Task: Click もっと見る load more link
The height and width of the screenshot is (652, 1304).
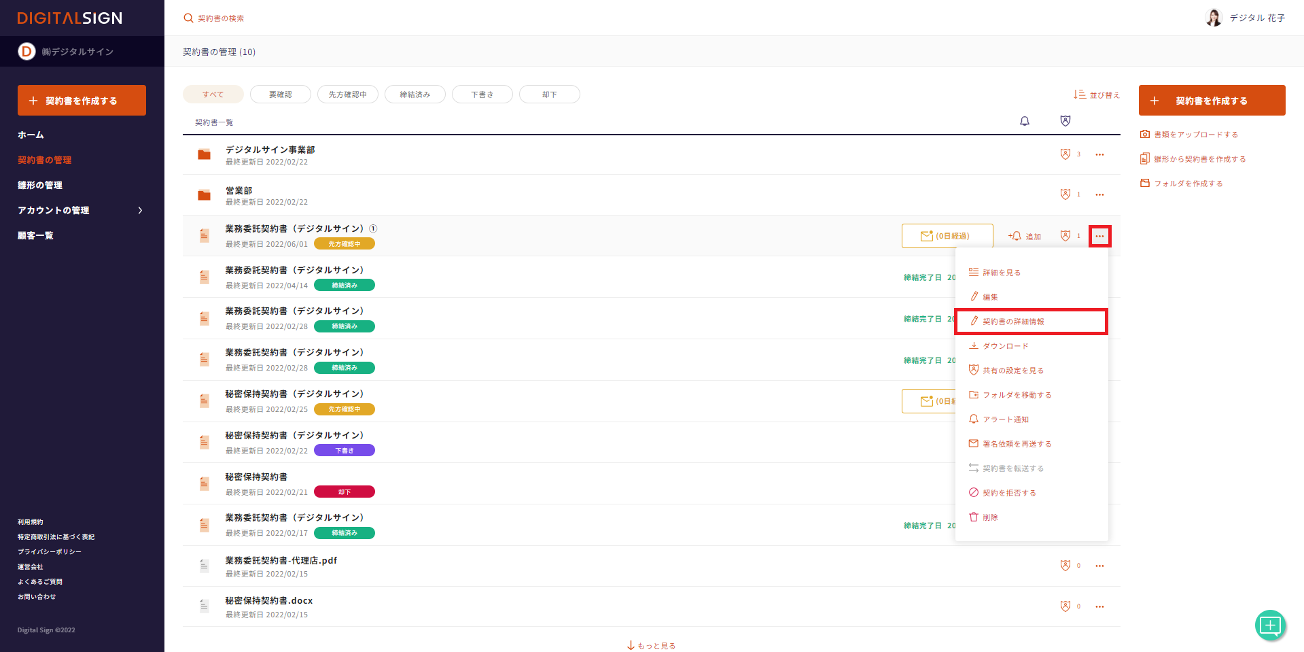Action: [x=651, y=645]
